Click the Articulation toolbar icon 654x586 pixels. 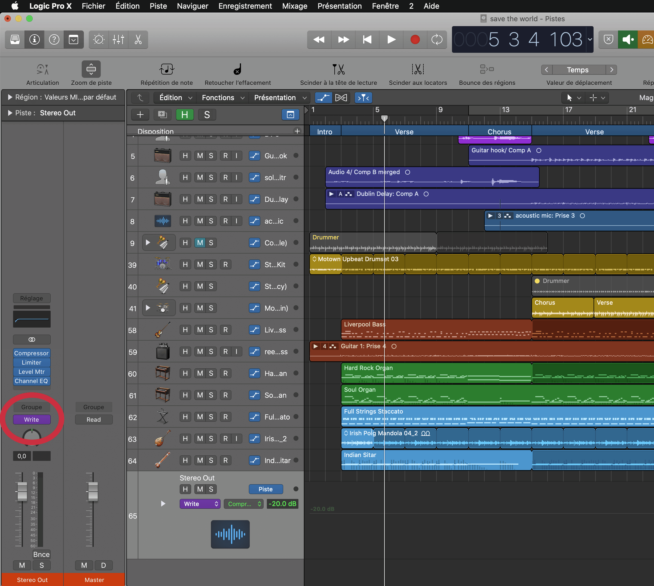(42, 69)
